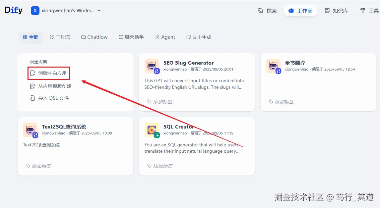Open the SEO Slug Generator app
Screen dimensions: 380x208
(189, 63)
